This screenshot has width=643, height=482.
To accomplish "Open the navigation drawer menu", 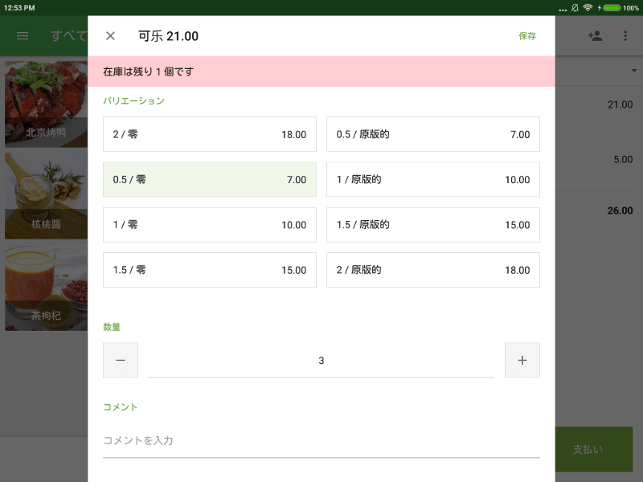I will (22, 35).
